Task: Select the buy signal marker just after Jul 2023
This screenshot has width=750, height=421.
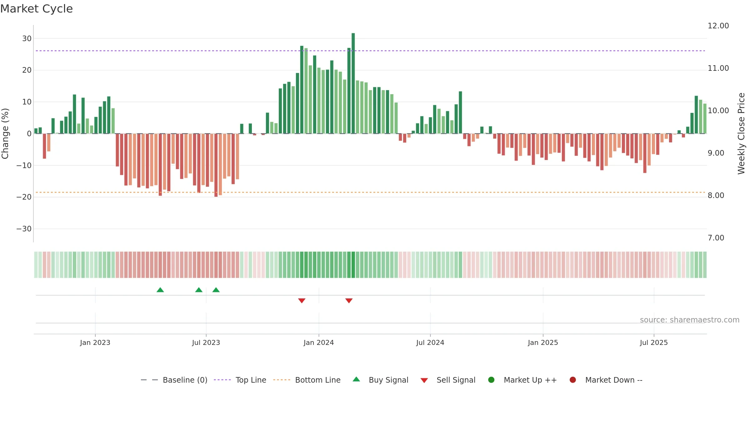Action: (216, 290)
